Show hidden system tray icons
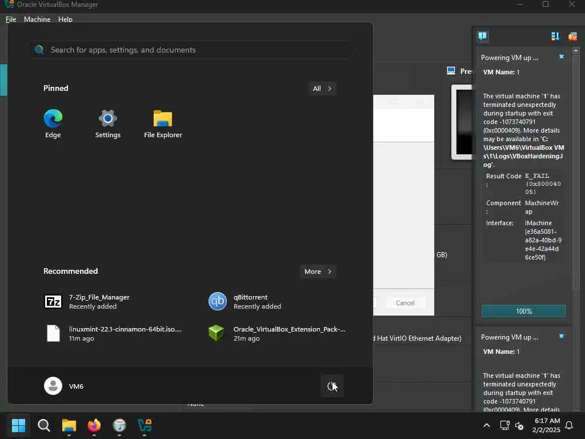The image size is (585, 439). [x=487, y=425]
